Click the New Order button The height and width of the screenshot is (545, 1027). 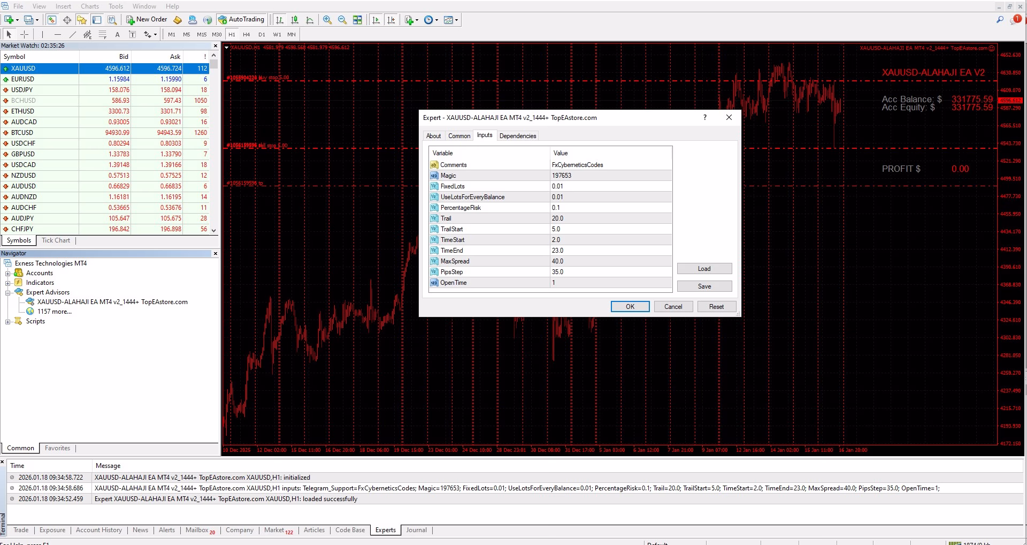(x=147, y=20)
